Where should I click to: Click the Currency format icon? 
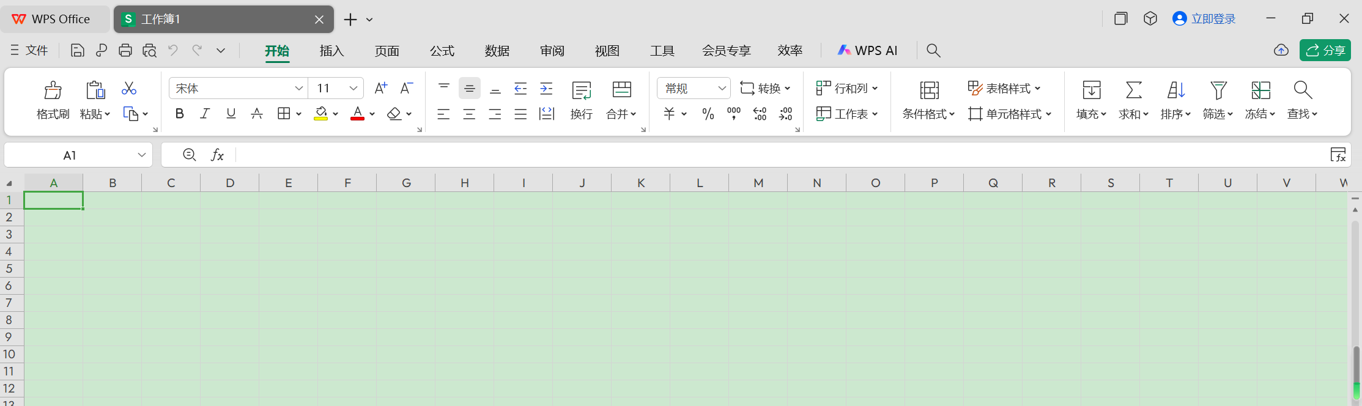pyautogui.click(x=669, y=114)
